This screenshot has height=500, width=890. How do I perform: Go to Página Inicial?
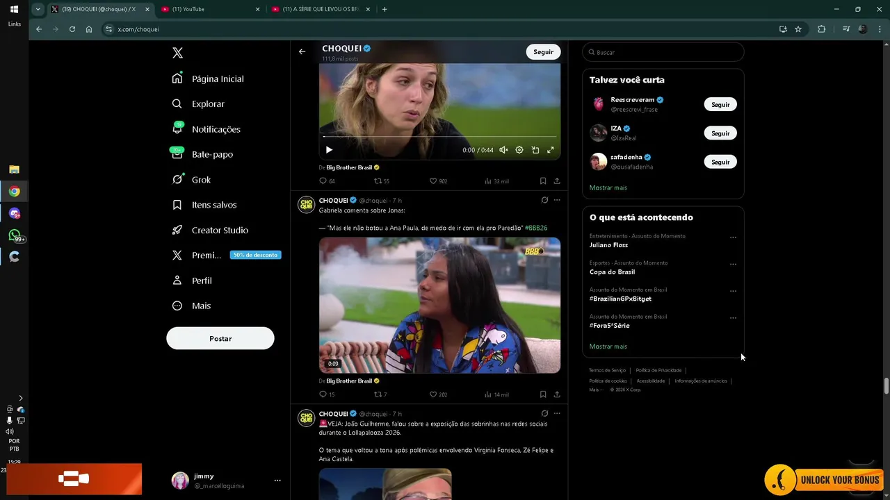coord(208,78)
